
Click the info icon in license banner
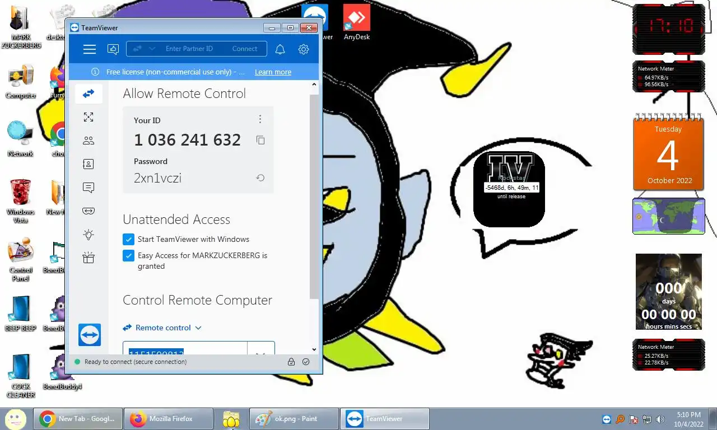pos(95,72)
